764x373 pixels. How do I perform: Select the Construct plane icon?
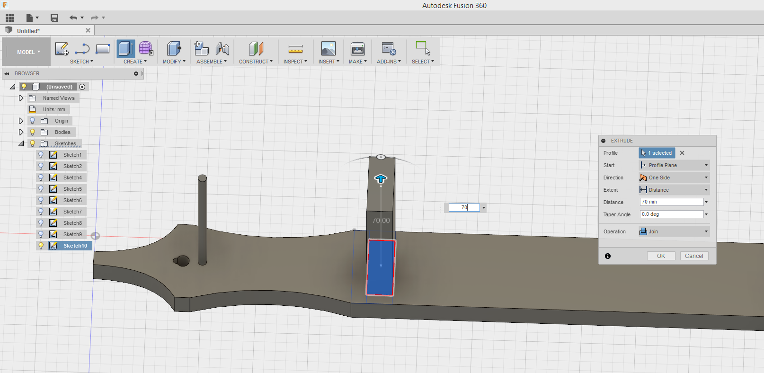tap(256, 49)
